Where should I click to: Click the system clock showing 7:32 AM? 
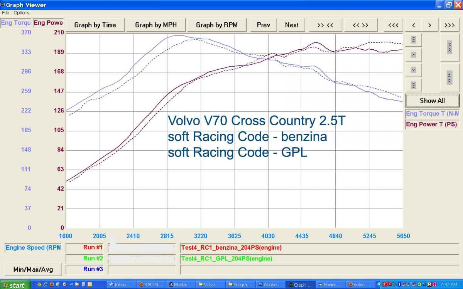[448, 285]
